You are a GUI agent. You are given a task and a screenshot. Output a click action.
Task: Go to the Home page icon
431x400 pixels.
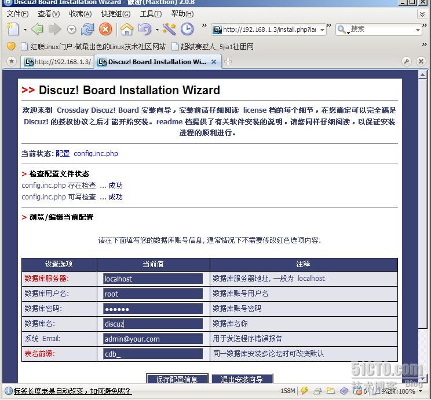(127, 29)
